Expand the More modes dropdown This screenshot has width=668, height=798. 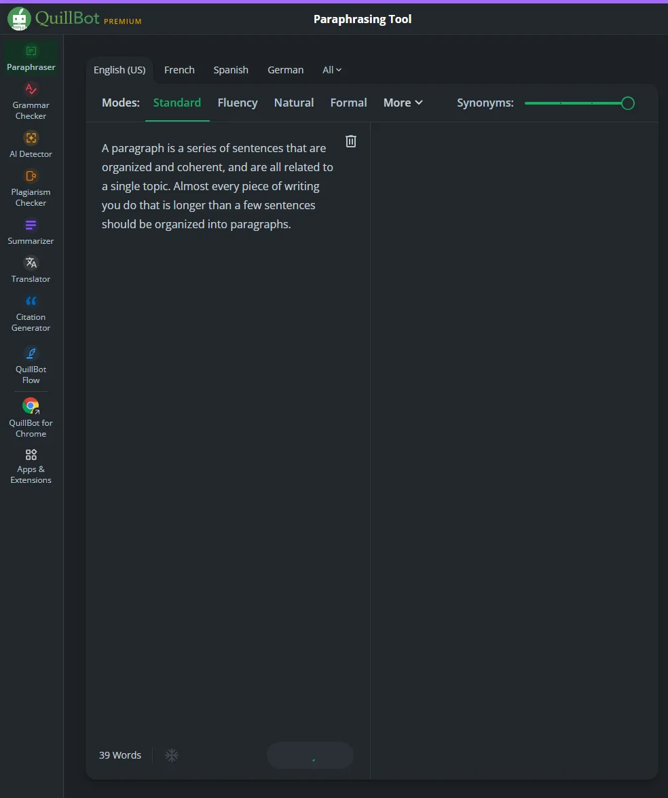(x=403, y=103)
